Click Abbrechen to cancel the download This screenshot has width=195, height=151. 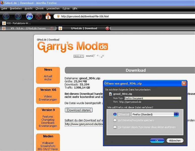click(x=175, y=140)
